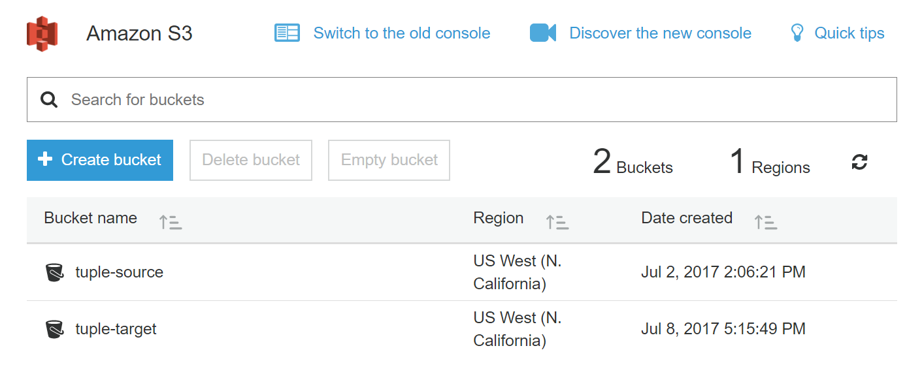This screenshot has width=922, height=378.
Task: Click the lightbulb Quick tips icon
Action: tap(797, 33)
